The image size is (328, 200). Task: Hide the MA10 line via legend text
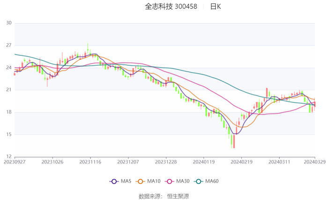click(154, 181)
